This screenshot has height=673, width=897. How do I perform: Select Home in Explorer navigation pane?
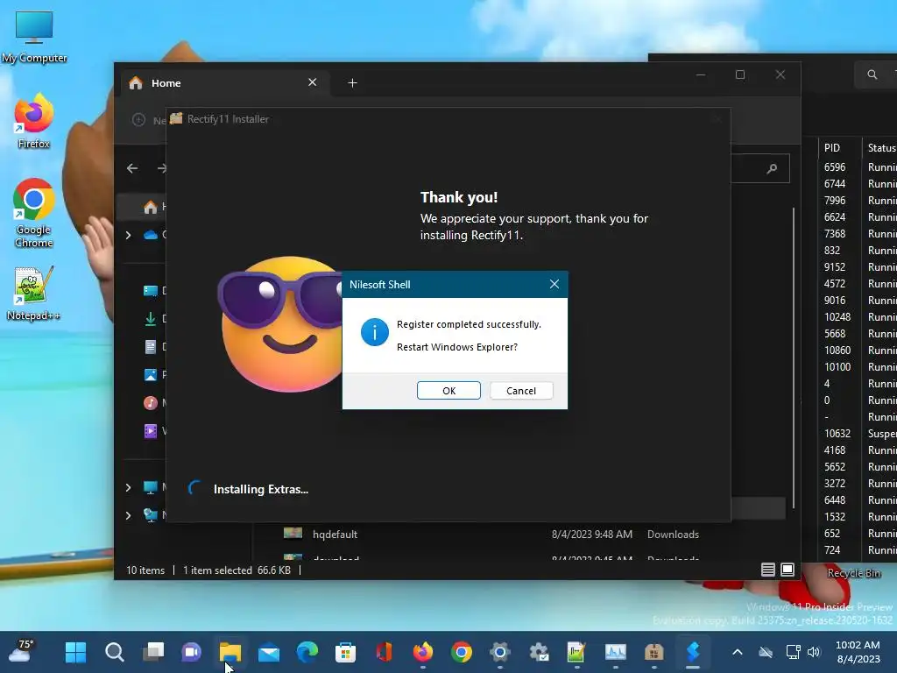150,207
